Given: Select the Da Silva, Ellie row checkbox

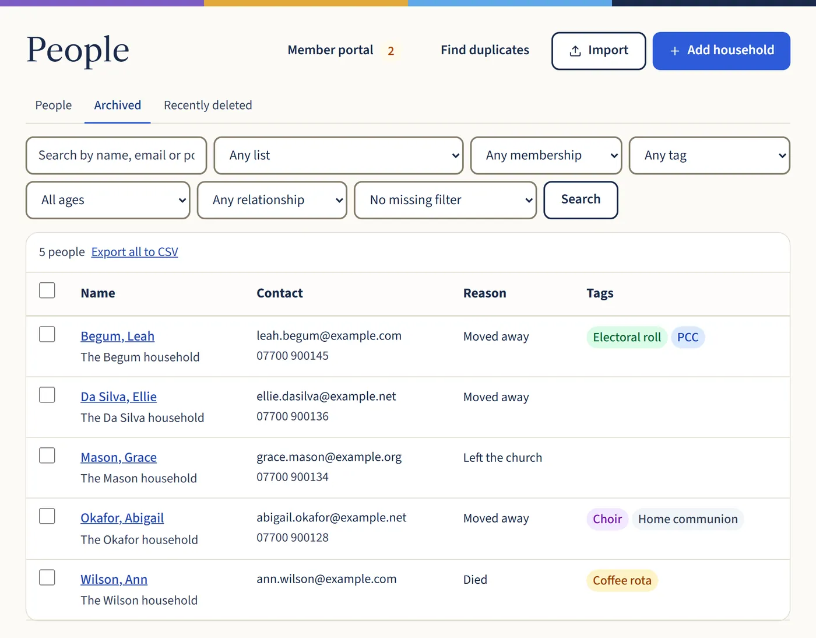Looking at the screenshot, I should [x=47, y=395].
